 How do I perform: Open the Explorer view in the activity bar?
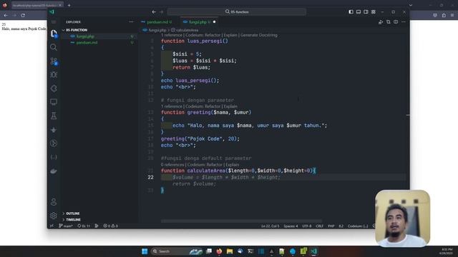click(54, 34)
